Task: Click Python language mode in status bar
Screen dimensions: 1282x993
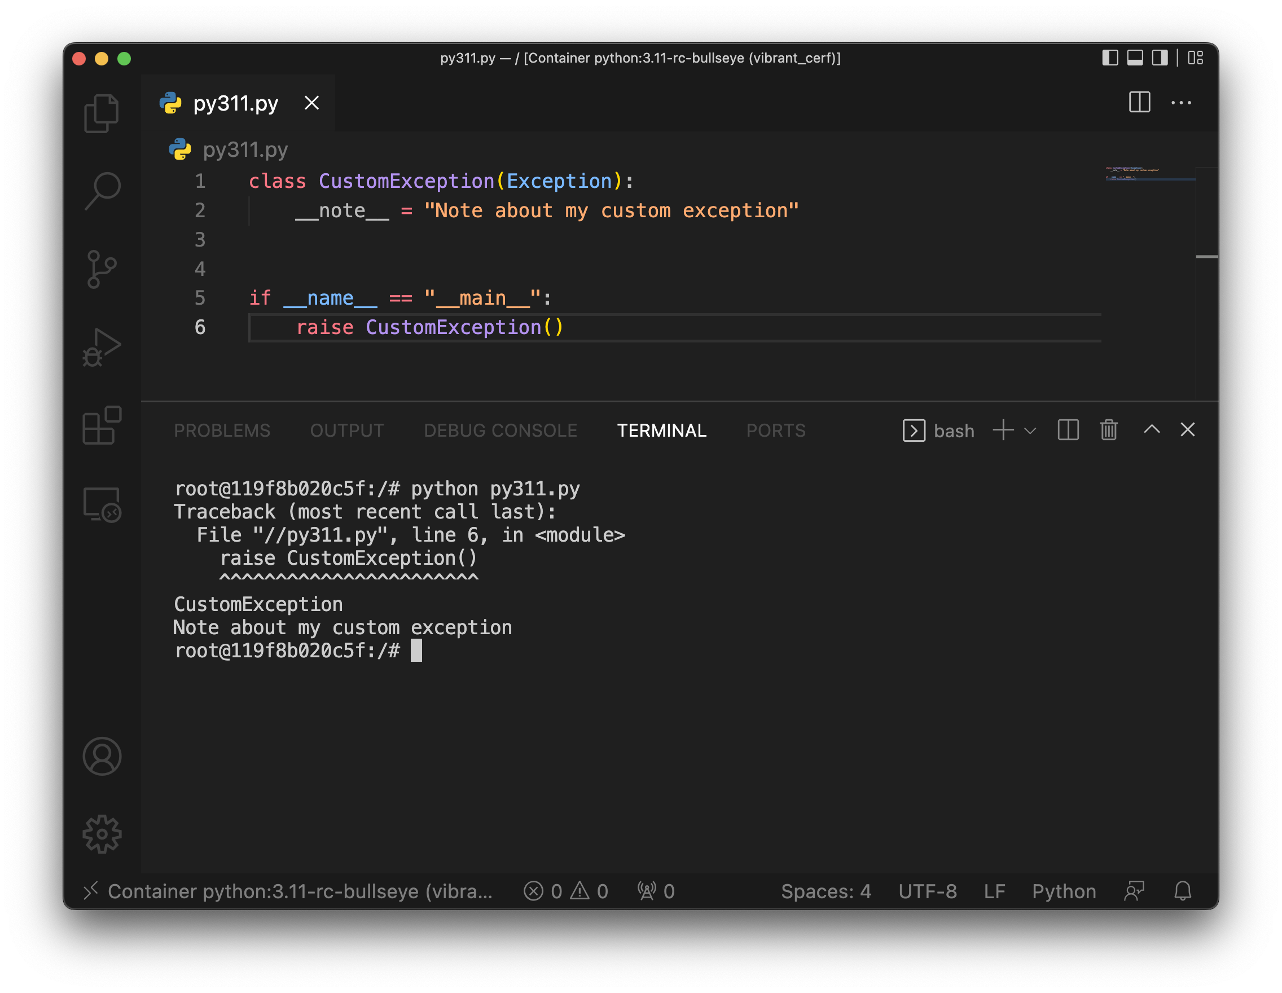Action: [x=1064, y=891]
